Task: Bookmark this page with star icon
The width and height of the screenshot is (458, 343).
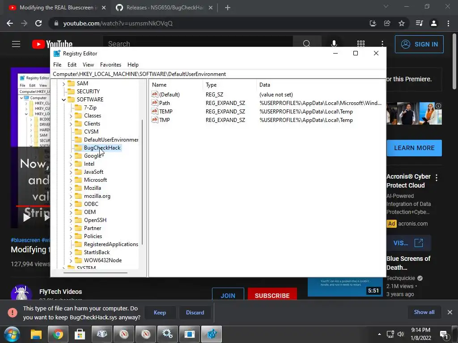Action: 402,23
